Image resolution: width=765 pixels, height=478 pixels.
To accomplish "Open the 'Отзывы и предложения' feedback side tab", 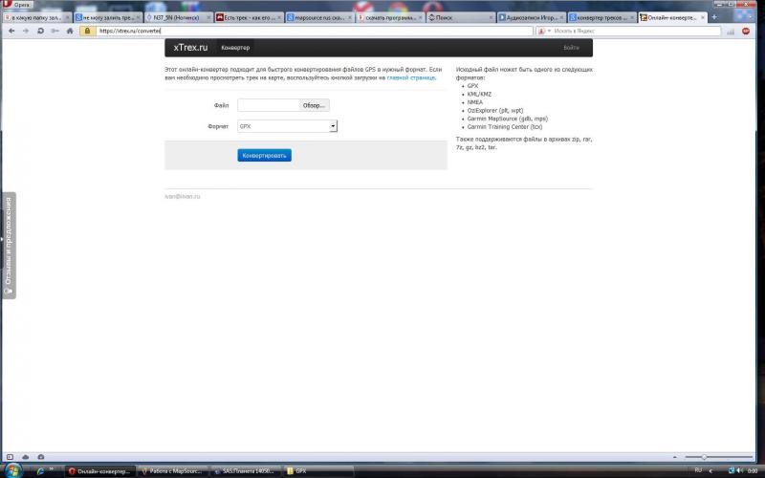I will point(9,246).
